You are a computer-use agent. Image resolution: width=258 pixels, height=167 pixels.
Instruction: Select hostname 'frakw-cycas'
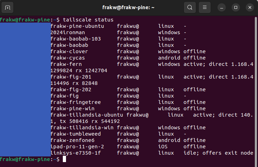pyautogui.click(x=68, y=58)
